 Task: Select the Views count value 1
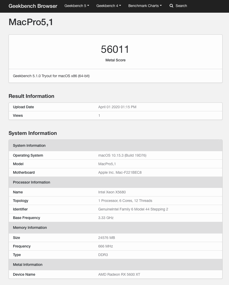coord(99,116)
